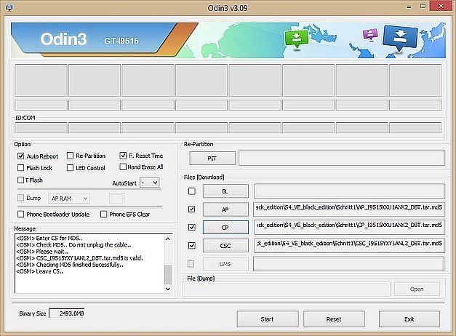Click the CP file path field
This screenshot has height=336, width=456.
pyautogui.click(x=349, y=227)
